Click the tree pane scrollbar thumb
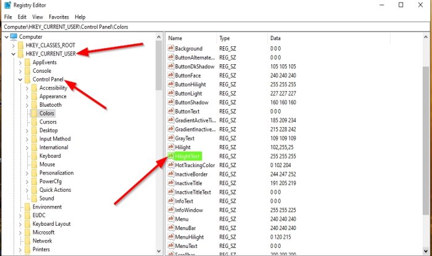The height and width of the screenshot is (256, 432). (x=159, y=66)
